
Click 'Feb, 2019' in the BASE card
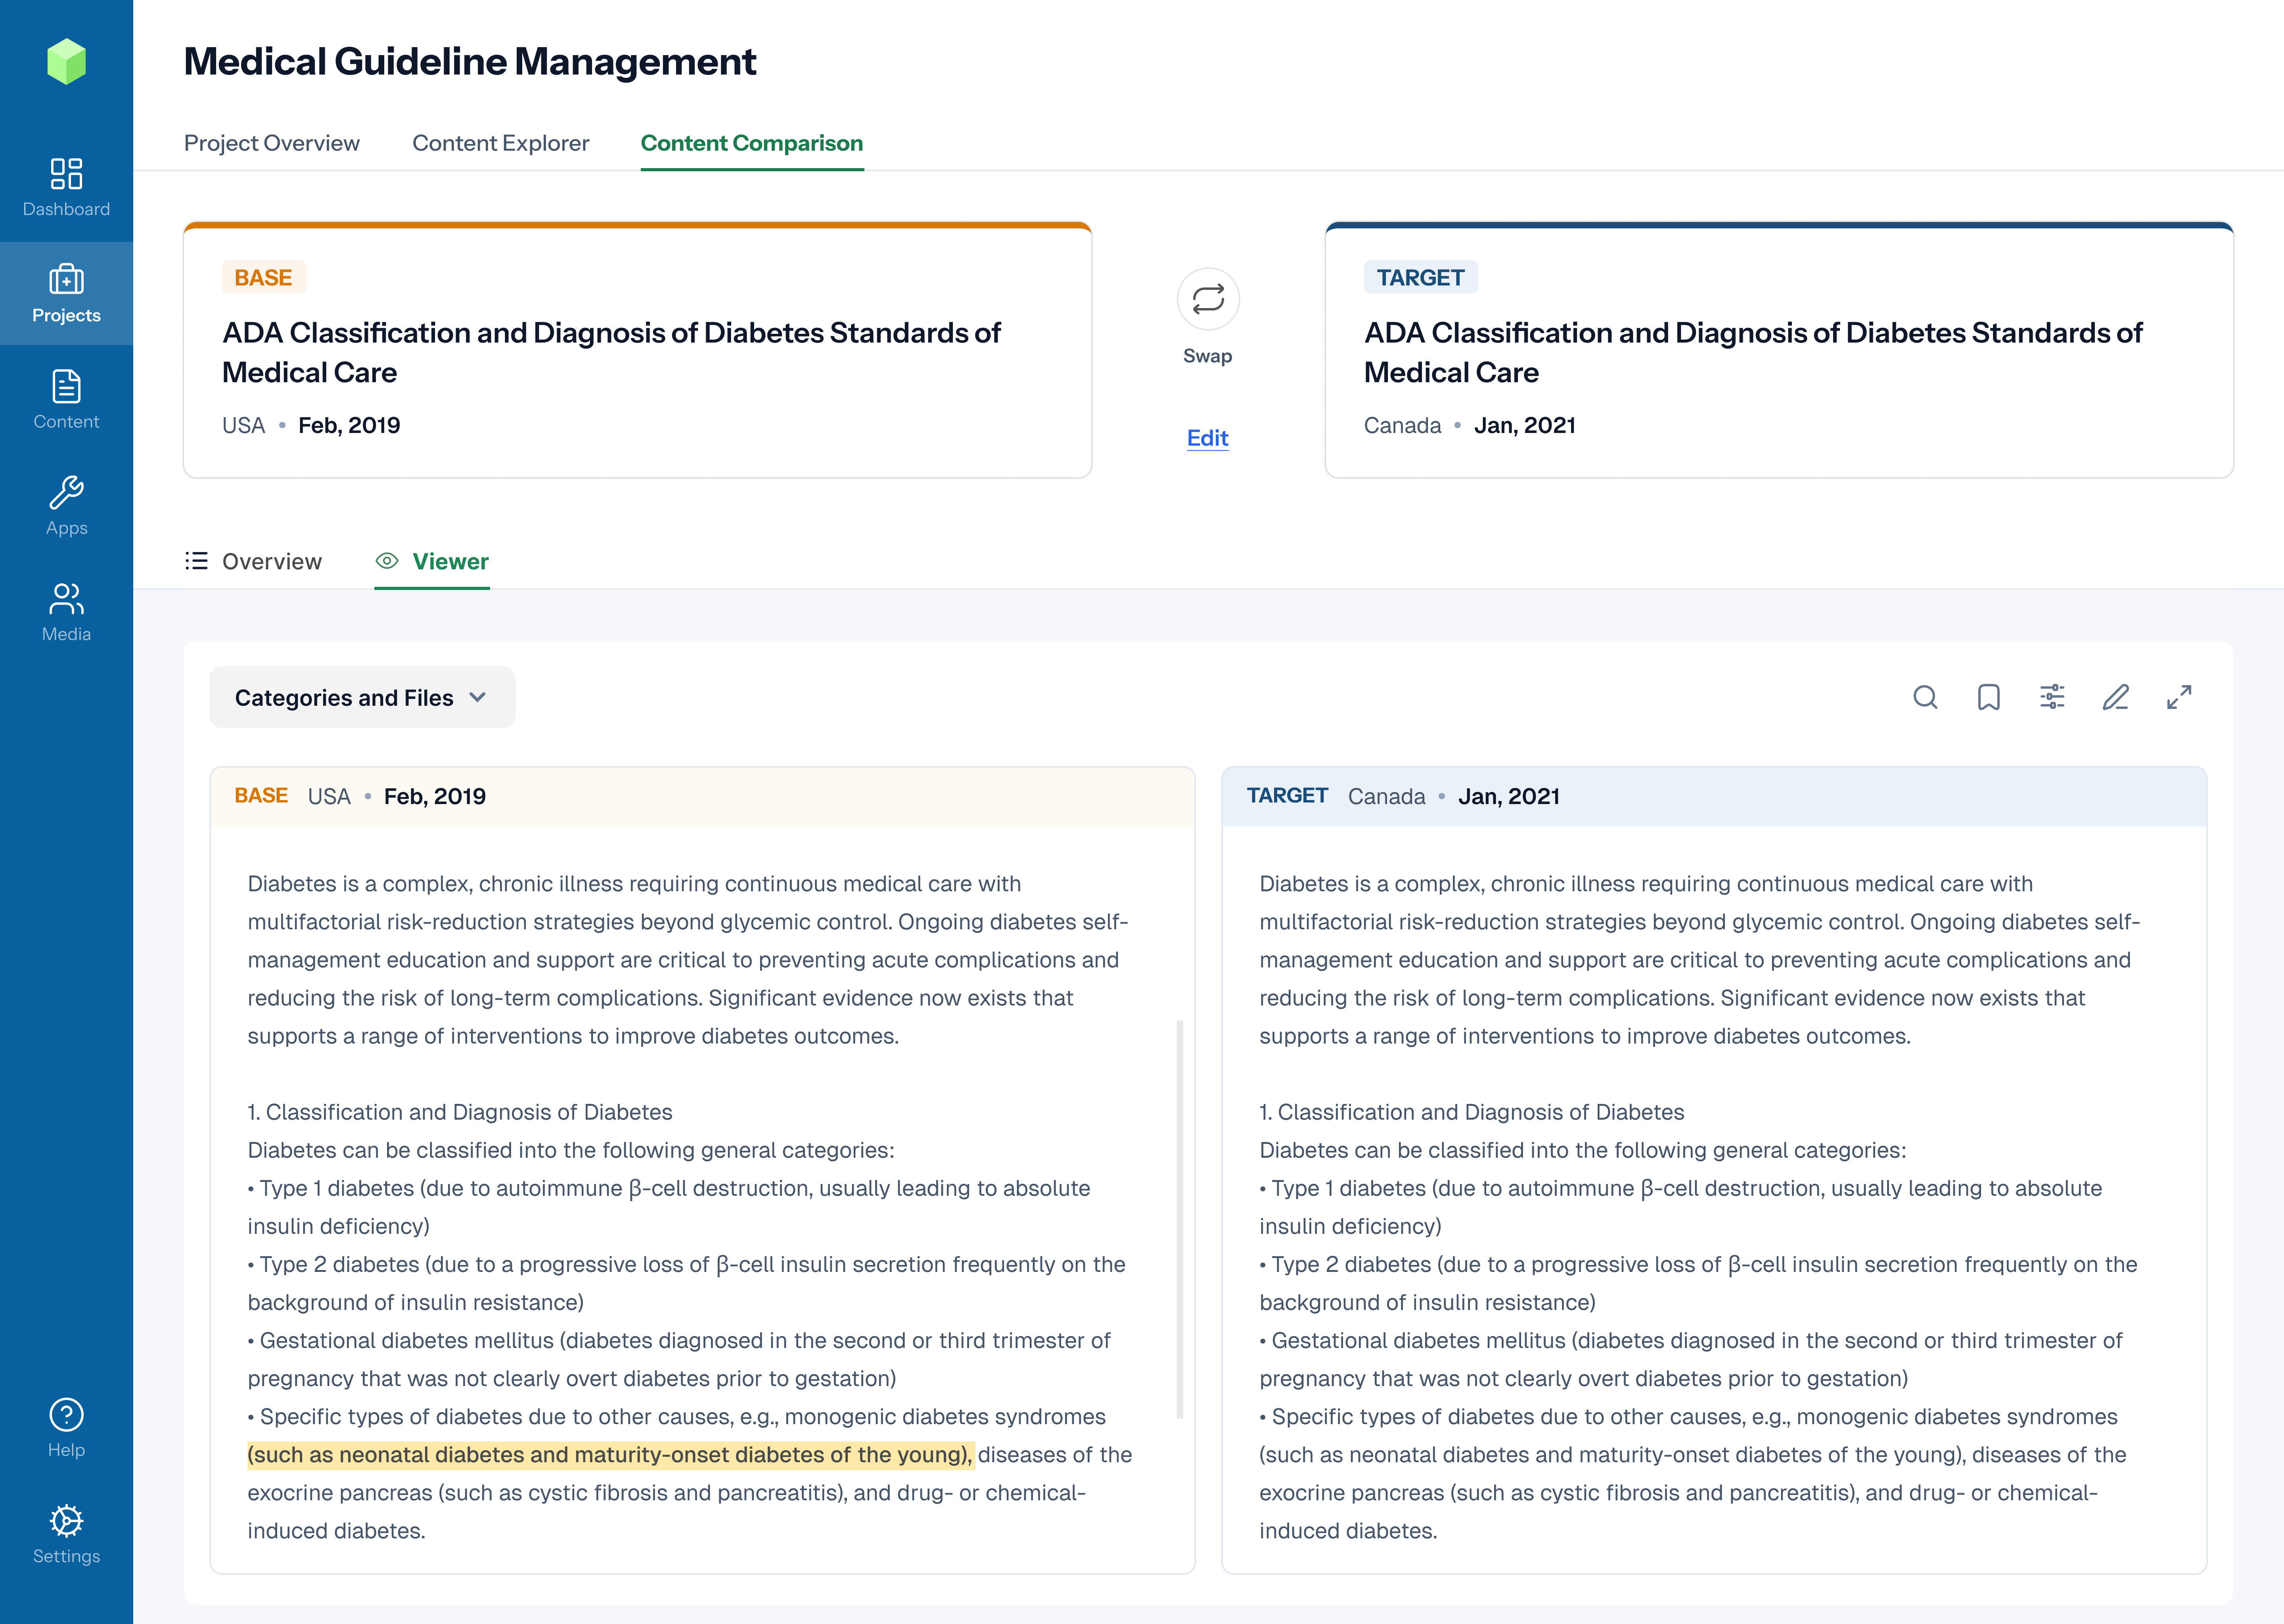349,425
